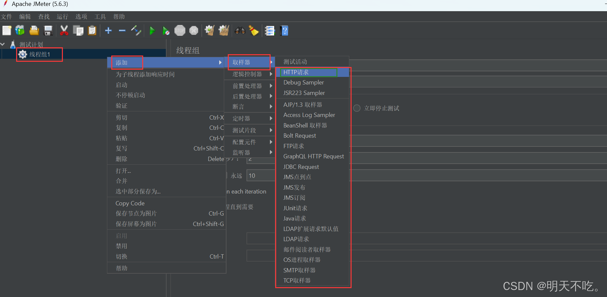Choose HTTP请求 sampler
Screen dimensions: 607x297
pyautogui.click(x=312, y=72)
